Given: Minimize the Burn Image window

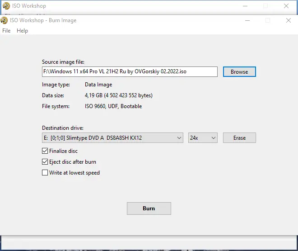Looking at the screenshot, I should 247,20.
